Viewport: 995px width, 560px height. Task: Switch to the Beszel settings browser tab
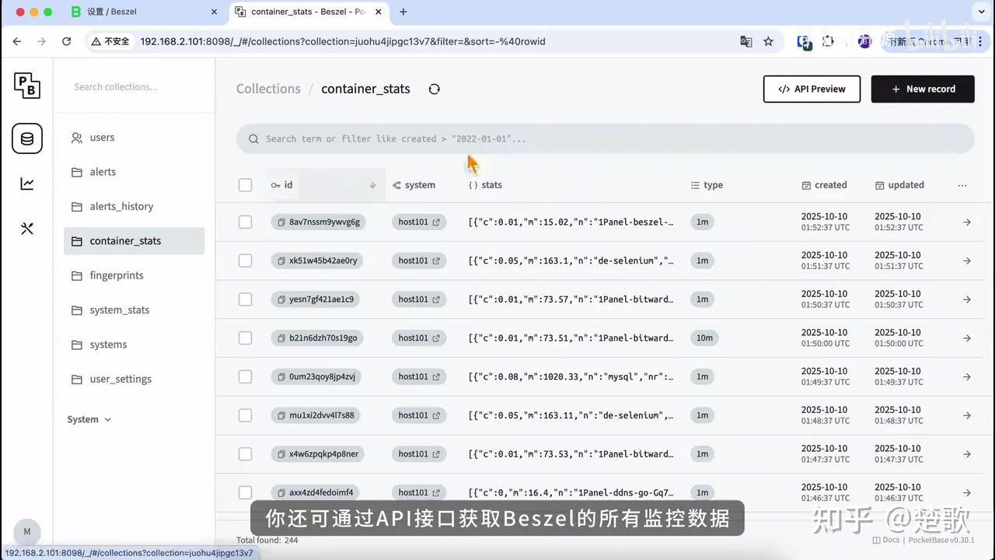click(x=144, y=12)
